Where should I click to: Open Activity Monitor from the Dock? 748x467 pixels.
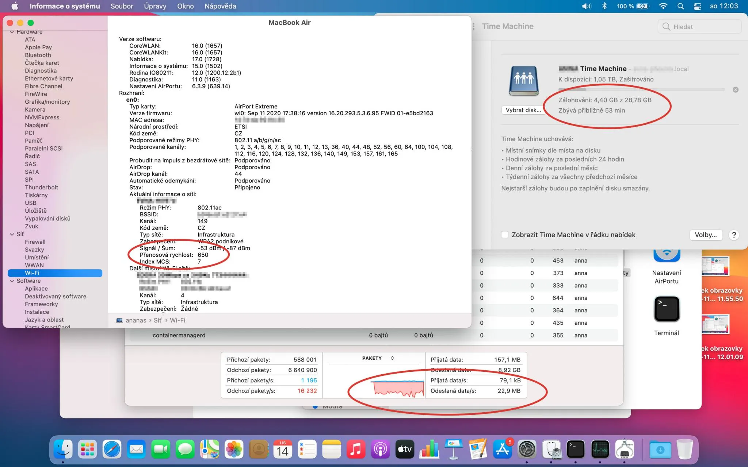[600, 449]
